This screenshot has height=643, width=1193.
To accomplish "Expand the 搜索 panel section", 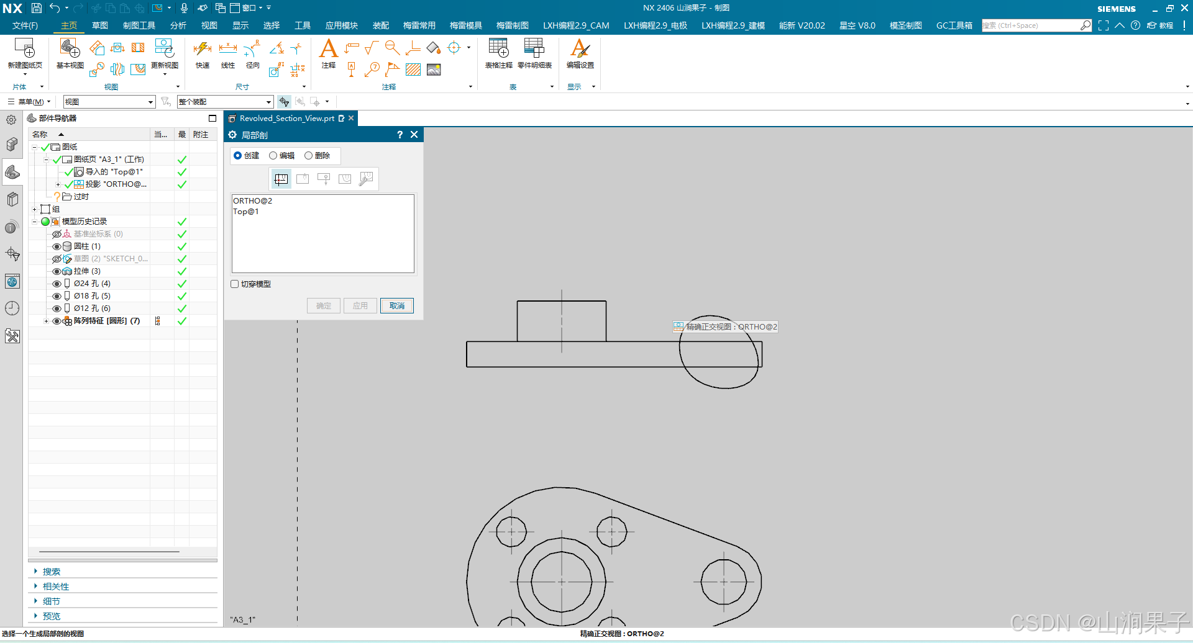I will click(51, 572).
